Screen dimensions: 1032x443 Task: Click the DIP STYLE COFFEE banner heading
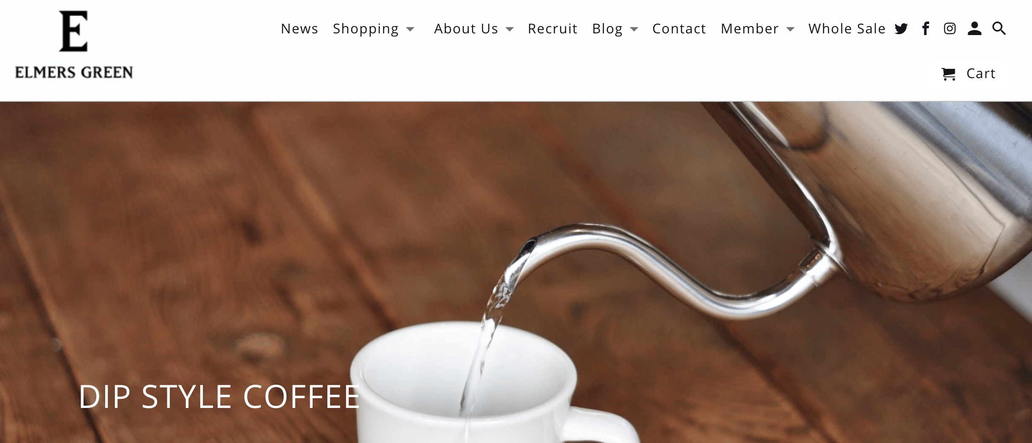219,397
